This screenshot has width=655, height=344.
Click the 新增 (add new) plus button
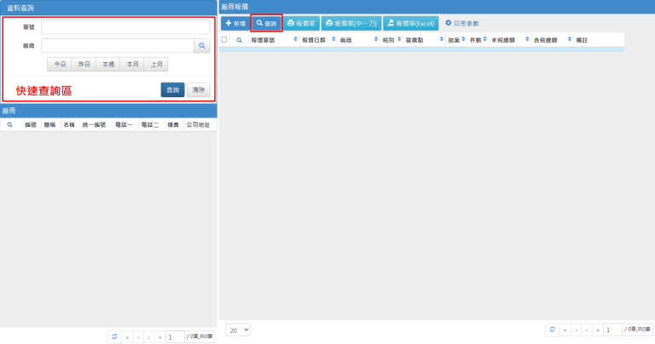(235, 24)
